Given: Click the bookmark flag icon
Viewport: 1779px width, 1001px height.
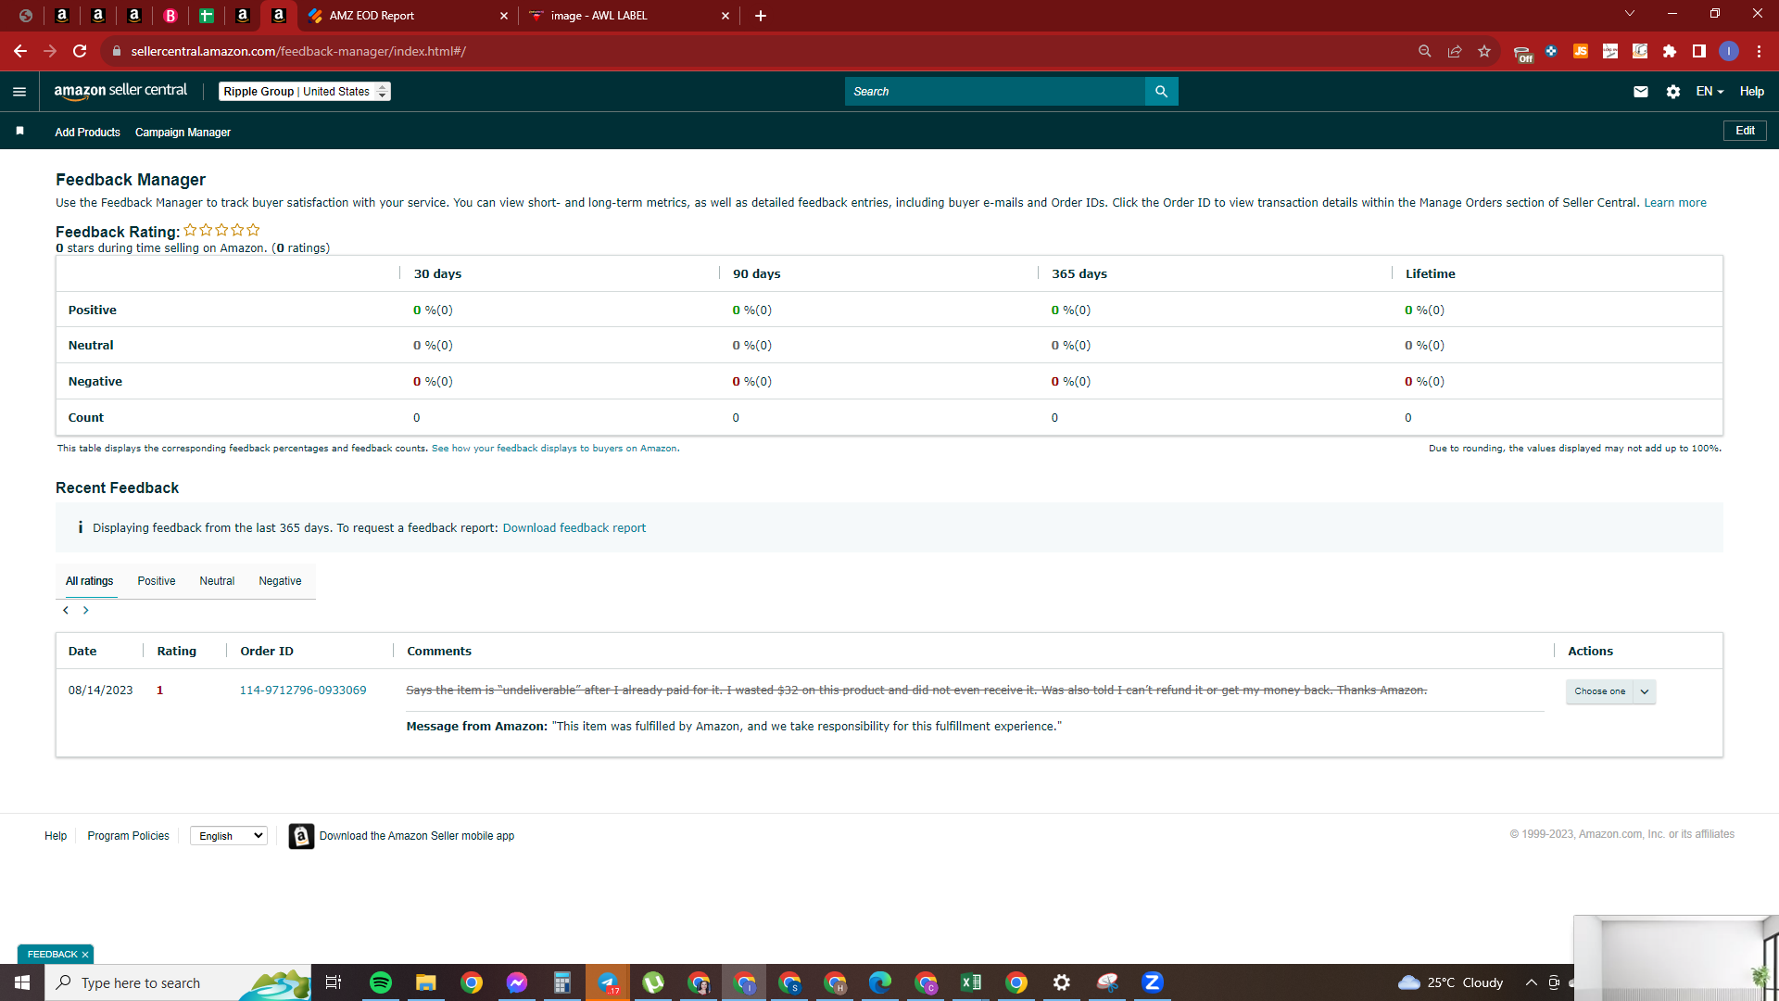Looking at the screenshot, I should click(19, 132).
